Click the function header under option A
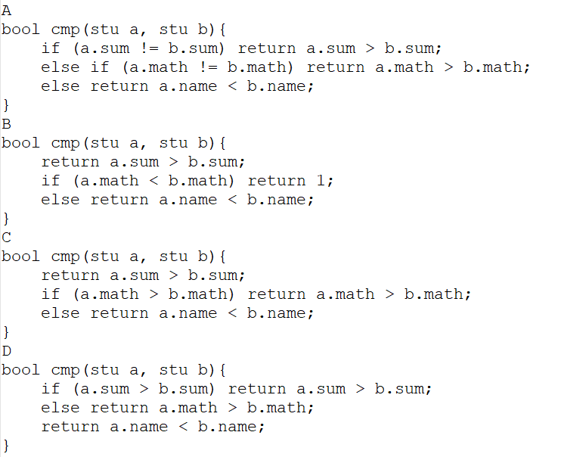The image size is (561, 457). point(113,30)
